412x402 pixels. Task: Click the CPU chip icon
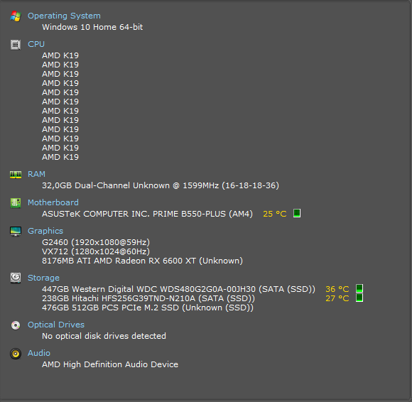coord(16,45)
